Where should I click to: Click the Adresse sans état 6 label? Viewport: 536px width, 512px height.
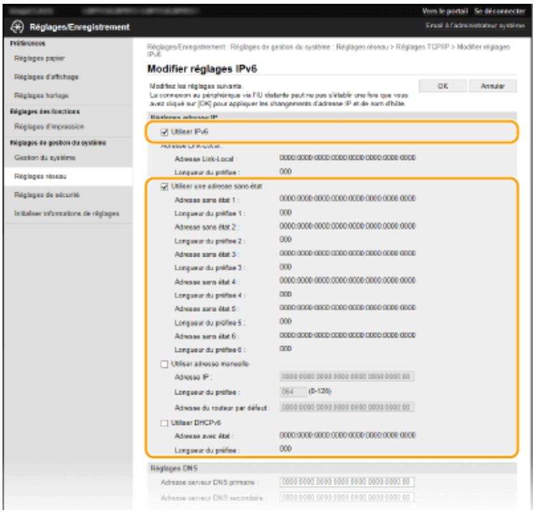click(206, 336)
